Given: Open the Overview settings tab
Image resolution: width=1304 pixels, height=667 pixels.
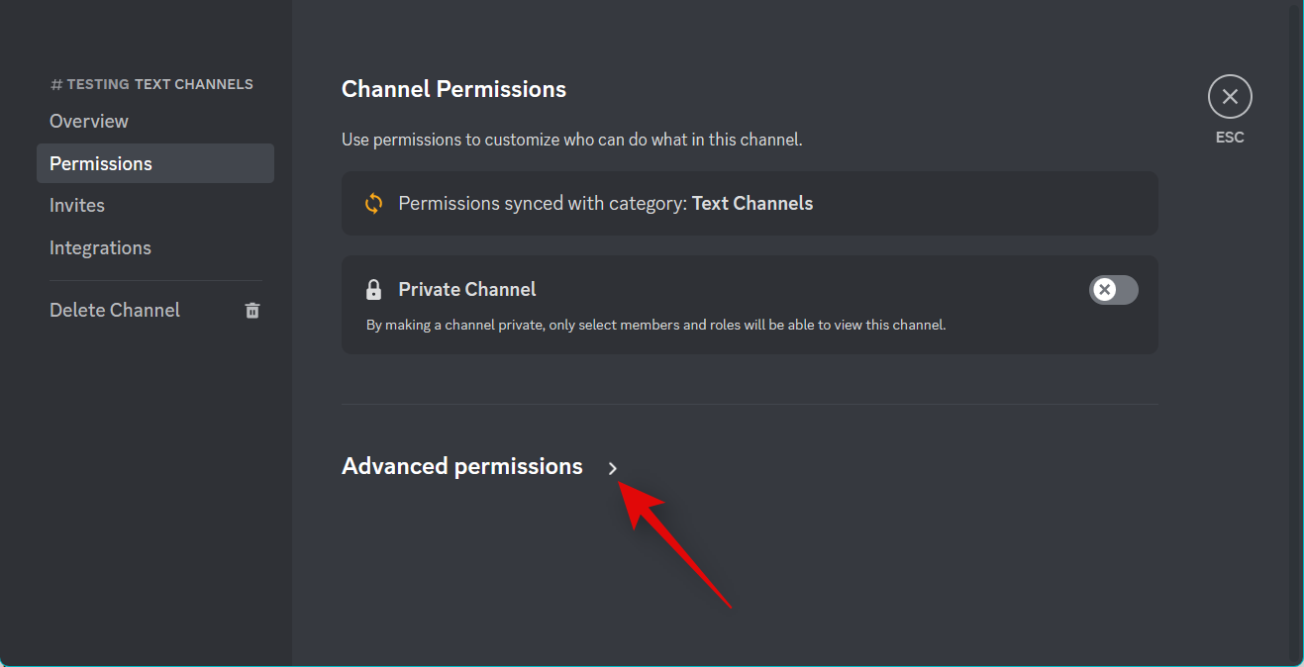Looking at the screenshot, I should tap(89, 121).
